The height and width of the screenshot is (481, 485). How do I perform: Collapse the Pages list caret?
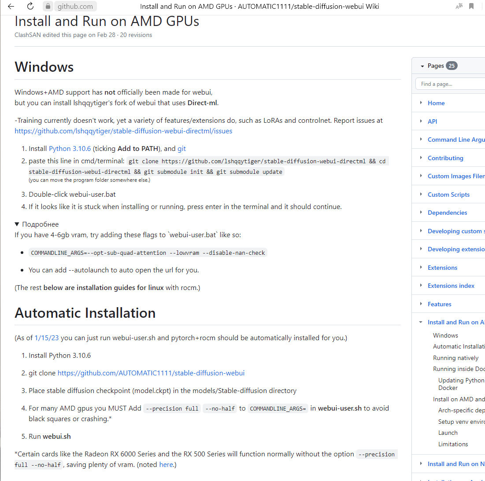point(422,66)
